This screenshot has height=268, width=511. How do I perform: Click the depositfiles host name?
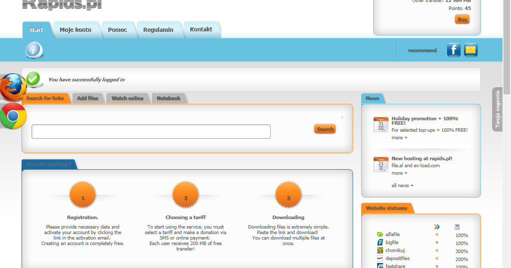point(397,259)
